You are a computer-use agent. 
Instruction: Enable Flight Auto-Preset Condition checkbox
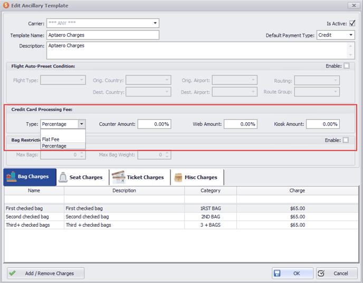(x=347, y=66)
